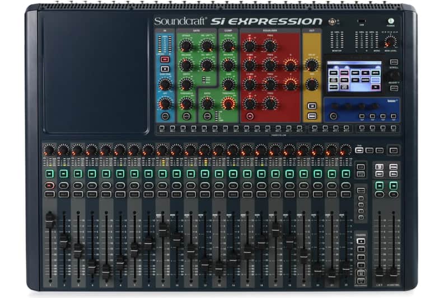Click the Pan knob in yellow OUT section
This screenshot has width=448, height=298.
coord(311,84)
